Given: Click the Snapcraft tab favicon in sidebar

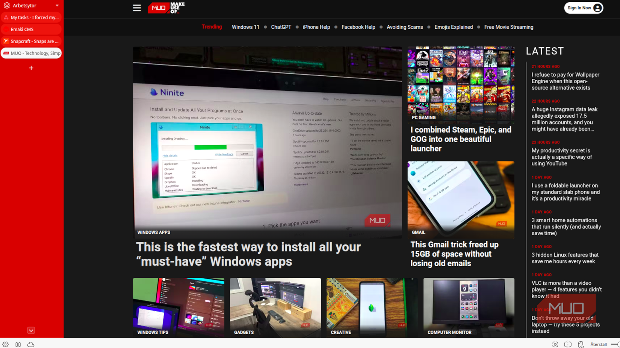Looking at the screenshot, I should tap(6, 41).
